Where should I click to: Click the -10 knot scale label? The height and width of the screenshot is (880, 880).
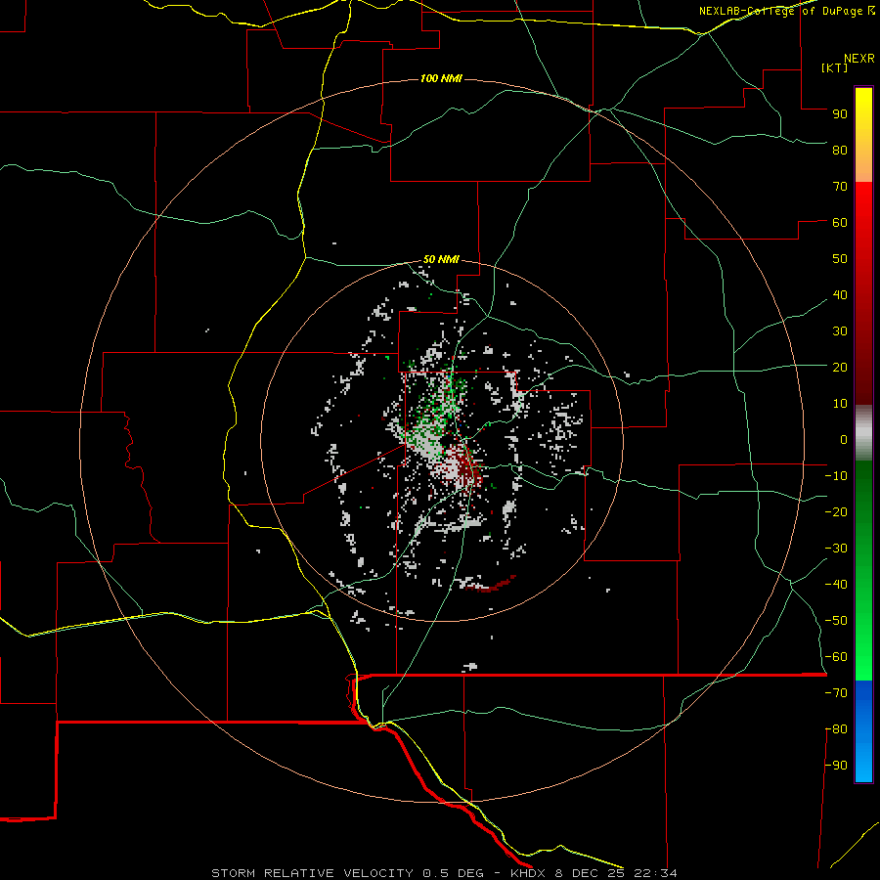pyautogui.click(x=836, y=476)
